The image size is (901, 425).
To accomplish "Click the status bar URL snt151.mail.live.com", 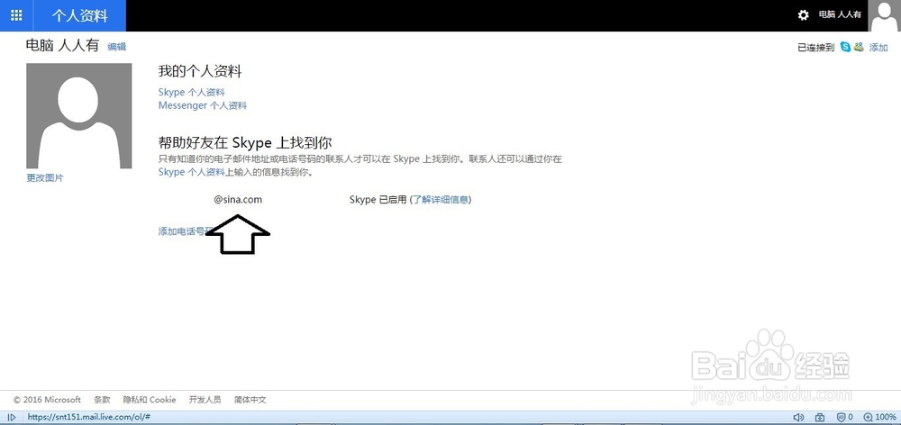I will point(89,417).
